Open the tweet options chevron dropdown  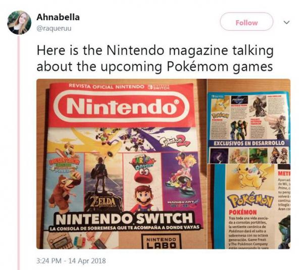(x=287, y=22)
